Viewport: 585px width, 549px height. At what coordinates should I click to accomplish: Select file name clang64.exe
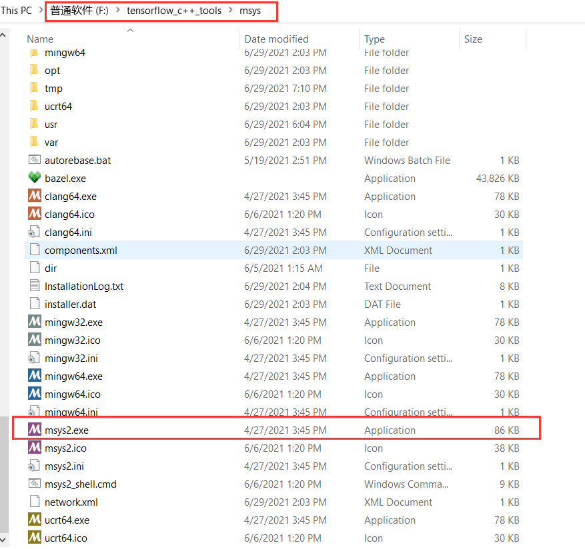[71, 197]
